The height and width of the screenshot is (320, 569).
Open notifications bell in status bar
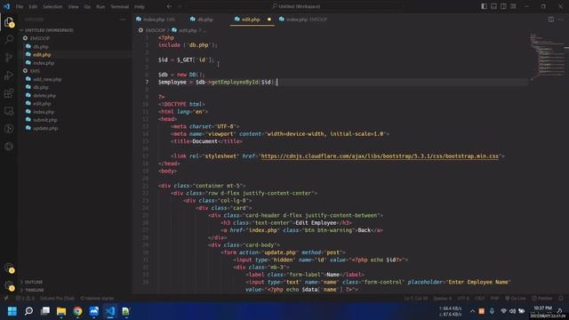tap(561, 299)
